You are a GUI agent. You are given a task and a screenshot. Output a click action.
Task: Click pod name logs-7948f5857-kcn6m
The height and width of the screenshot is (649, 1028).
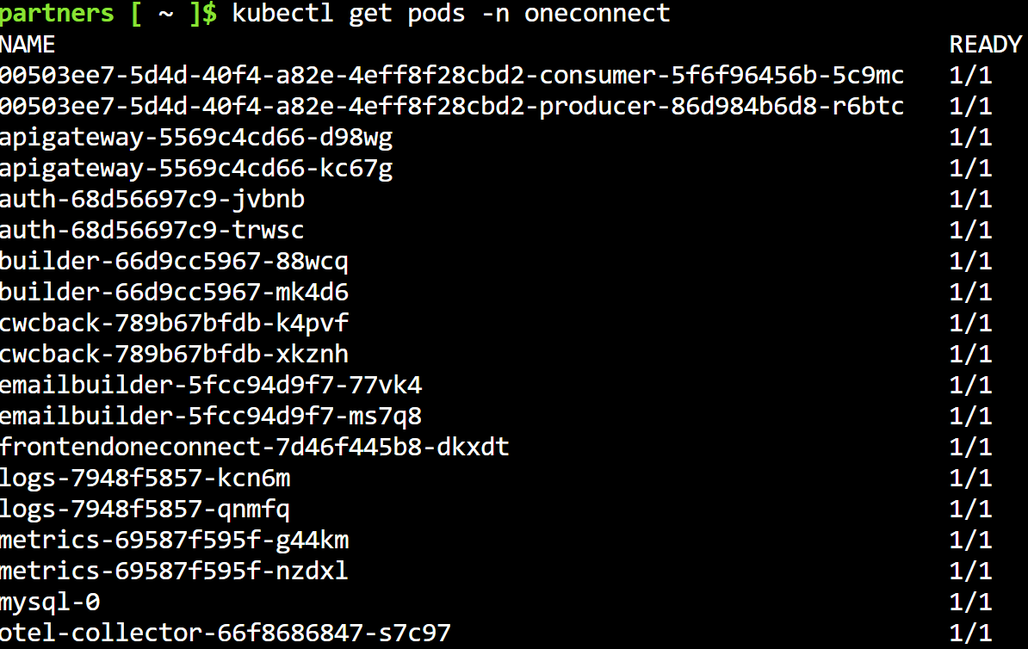point(145,479)
